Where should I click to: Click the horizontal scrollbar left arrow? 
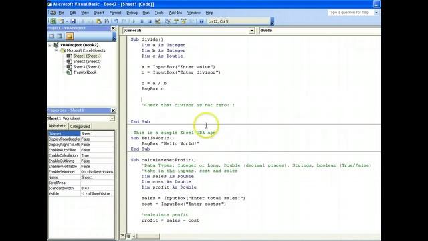point(134,236)
